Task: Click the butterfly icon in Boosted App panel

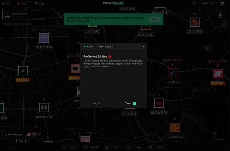Action: click(29, 134)
